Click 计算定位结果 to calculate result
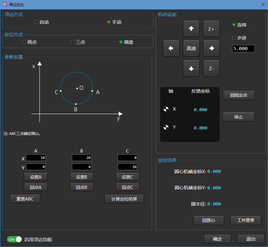The height and width of the screenshot is (247, 268). [x=124, y=199]
